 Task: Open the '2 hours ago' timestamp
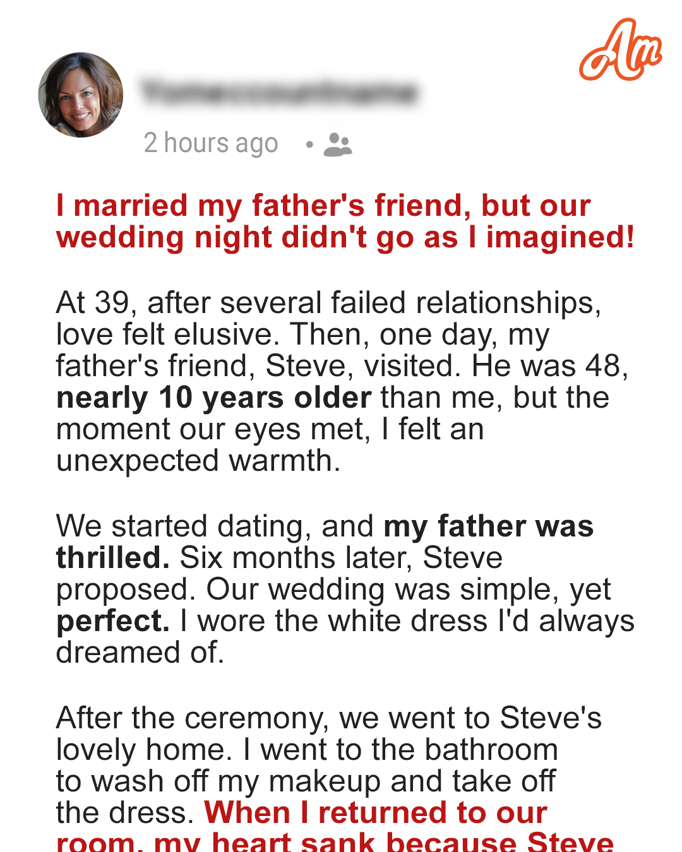click(211, 143)
